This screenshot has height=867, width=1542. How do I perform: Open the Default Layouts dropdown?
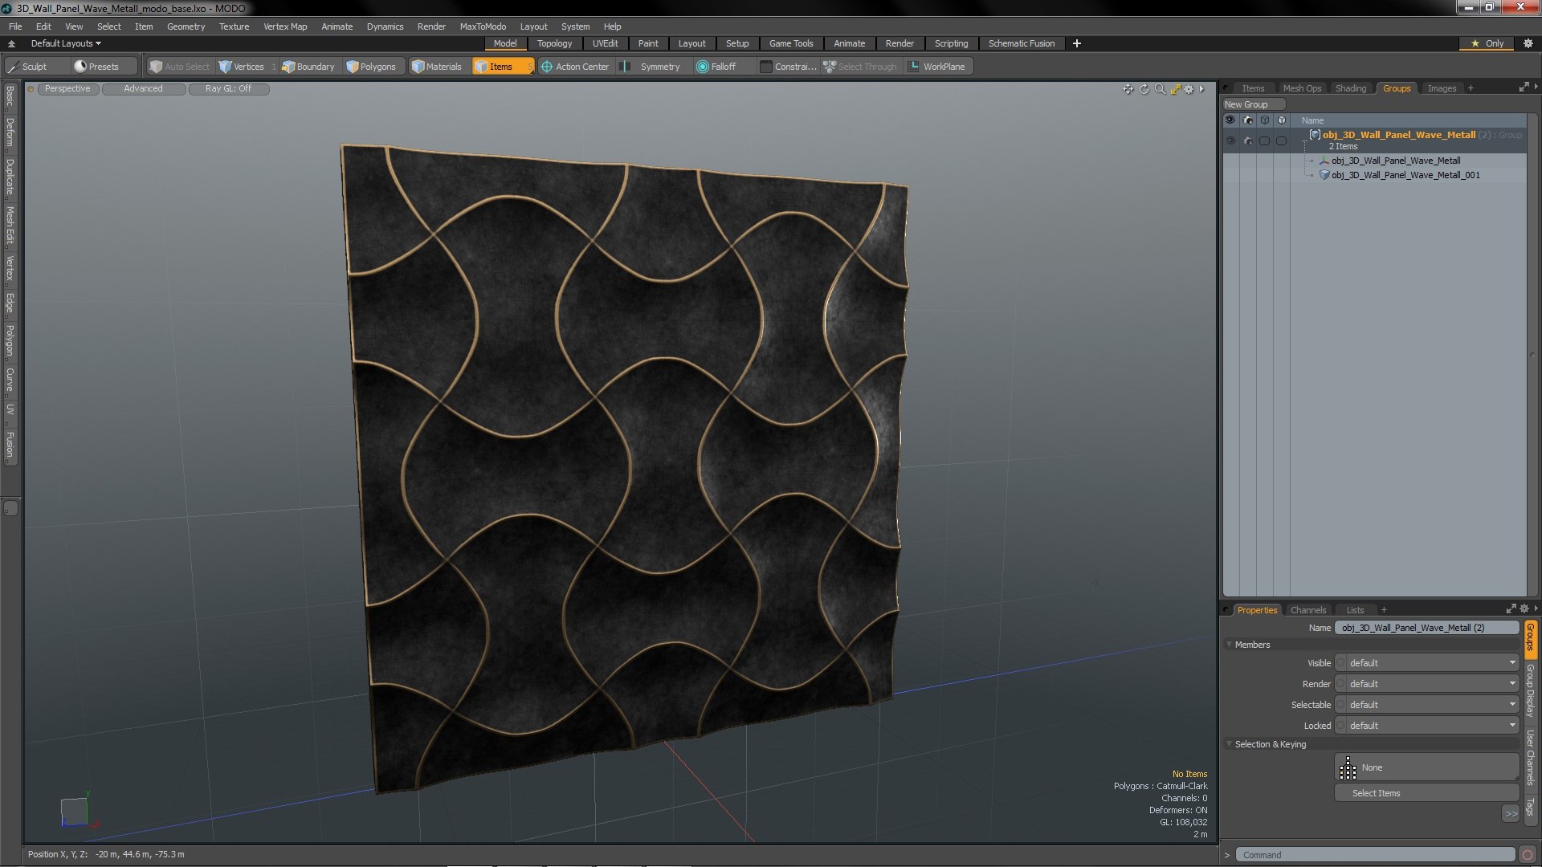click(x=66, y=43)
